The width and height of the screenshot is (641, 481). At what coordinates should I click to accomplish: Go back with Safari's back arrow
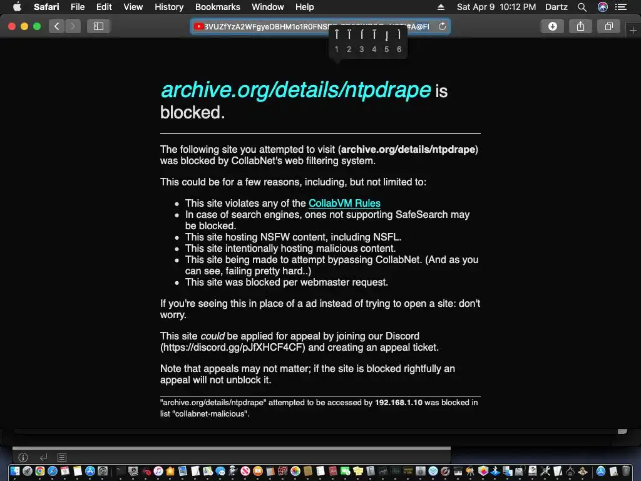[56, 26]
